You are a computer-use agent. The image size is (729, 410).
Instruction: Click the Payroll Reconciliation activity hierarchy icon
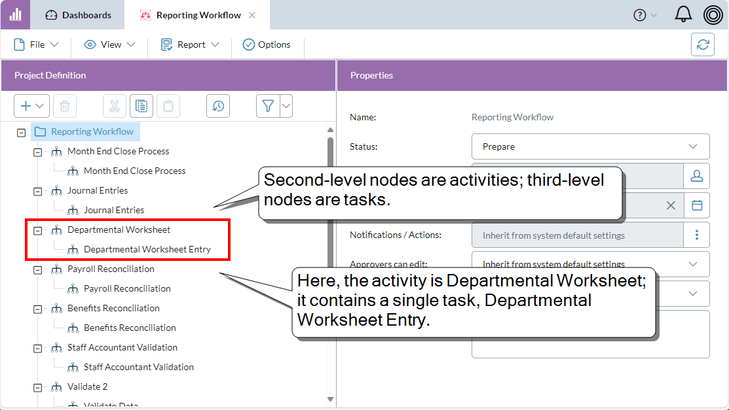57,269
